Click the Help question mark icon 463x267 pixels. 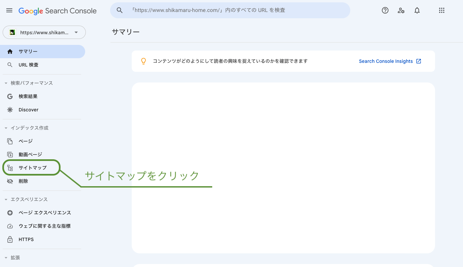pyautogui.click(x=385, y=10)
